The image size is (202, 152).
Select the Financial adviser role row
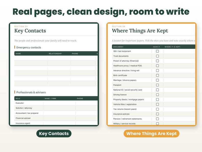56,118
